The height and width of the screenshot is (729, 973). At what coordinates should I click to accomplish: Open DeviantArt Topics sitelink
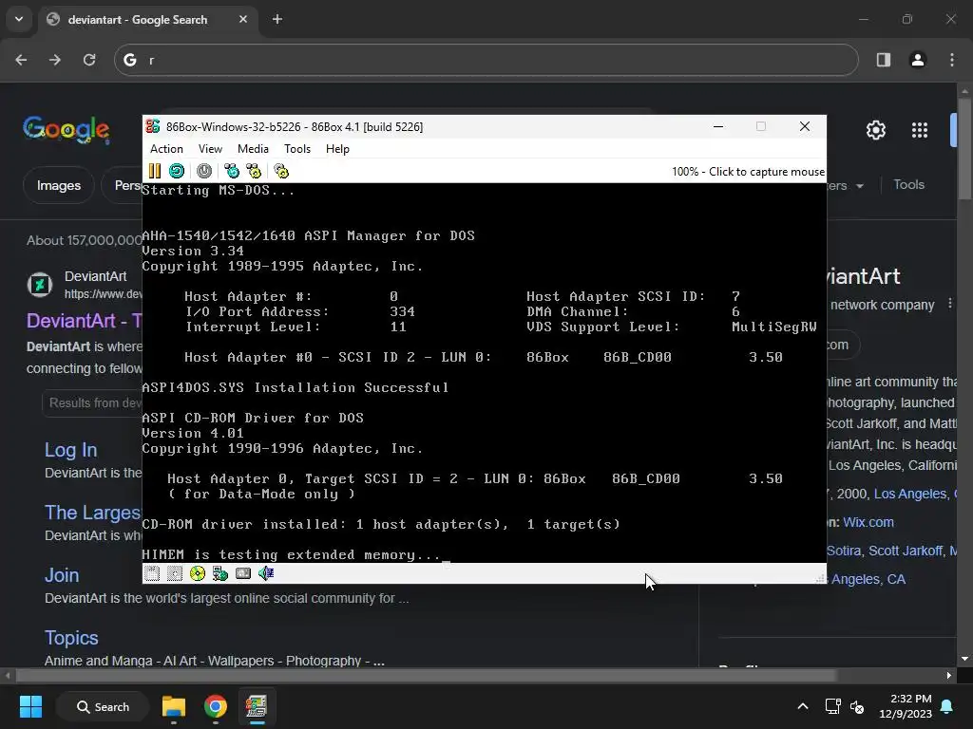[x=71, y=638]
